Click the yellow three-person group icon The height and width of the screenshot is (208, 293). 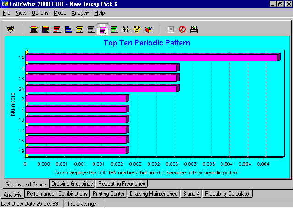point(137,29)
